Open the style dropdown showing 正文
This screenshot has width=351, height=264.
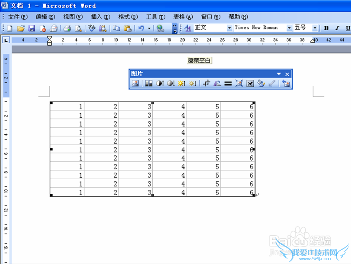tap(229, 28)
